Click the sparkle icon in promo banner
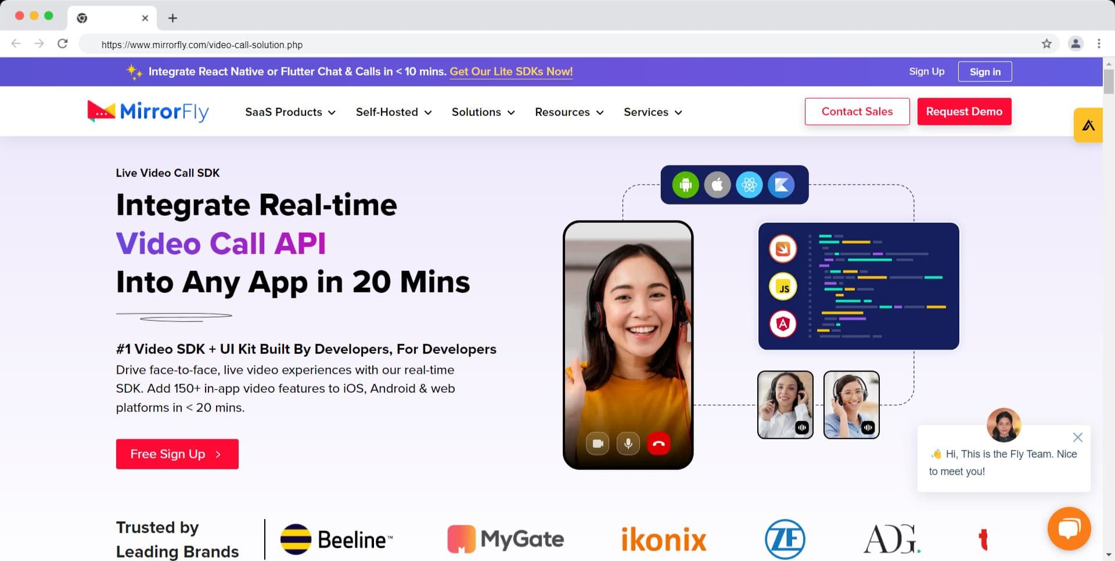Screen dimensions: 1115x561 point(134,71)
